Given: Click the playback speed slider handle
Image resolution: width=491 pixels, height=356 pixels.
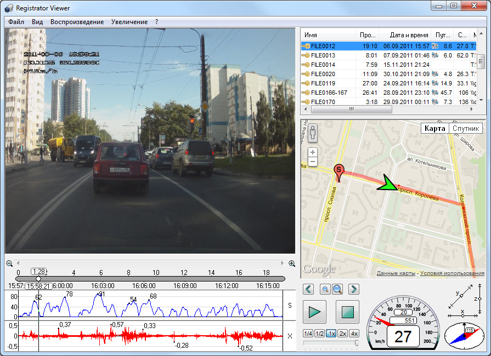Looking at the screenshot, I should (357, 343).
